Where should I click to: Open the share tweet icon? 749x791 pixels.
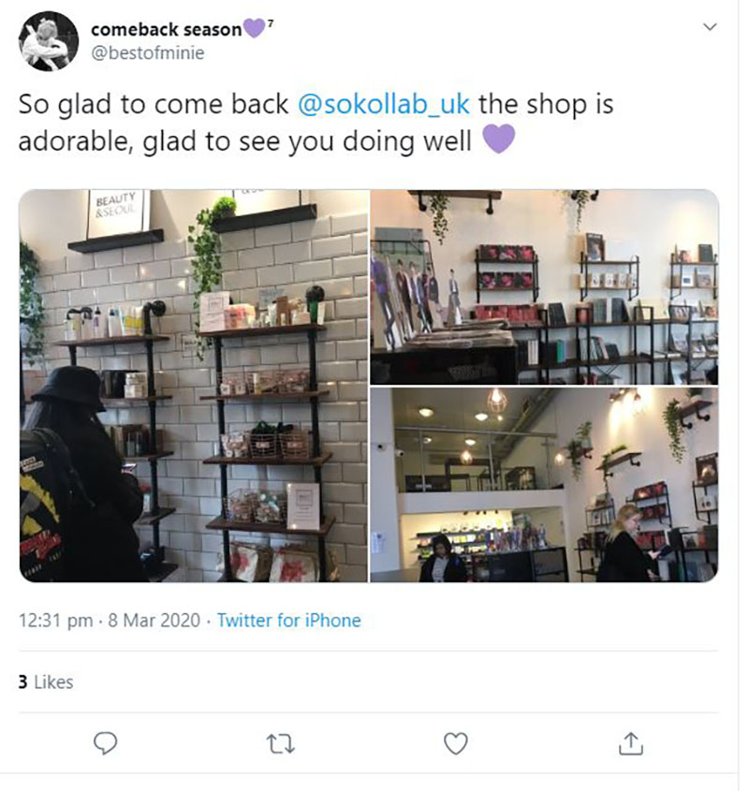631,743
